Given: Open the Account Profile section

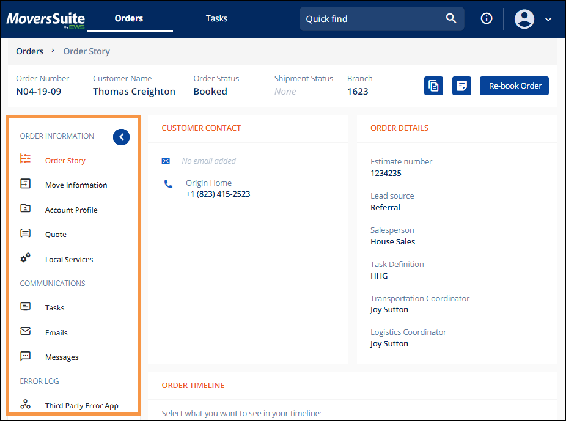Looking at the screenshot, I should pyautogui.click(x=72, y=210).
